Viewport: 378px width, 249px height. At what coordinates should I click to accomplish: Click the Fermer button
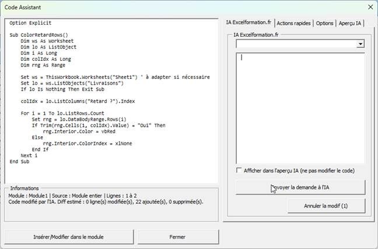coord(178,237)
